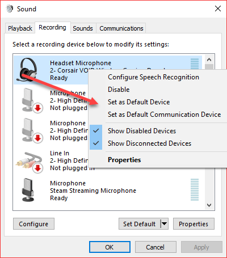Click level meter beside Steam Streaming Microphone
227x258 pixels.
[195, 189]
